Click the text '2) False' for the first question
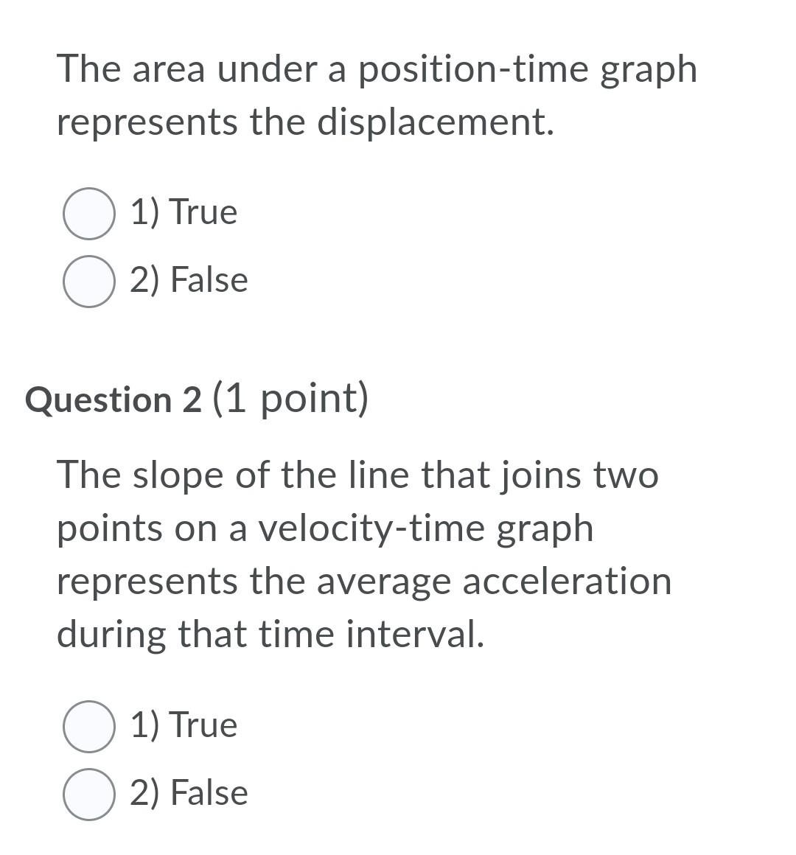 189,281
